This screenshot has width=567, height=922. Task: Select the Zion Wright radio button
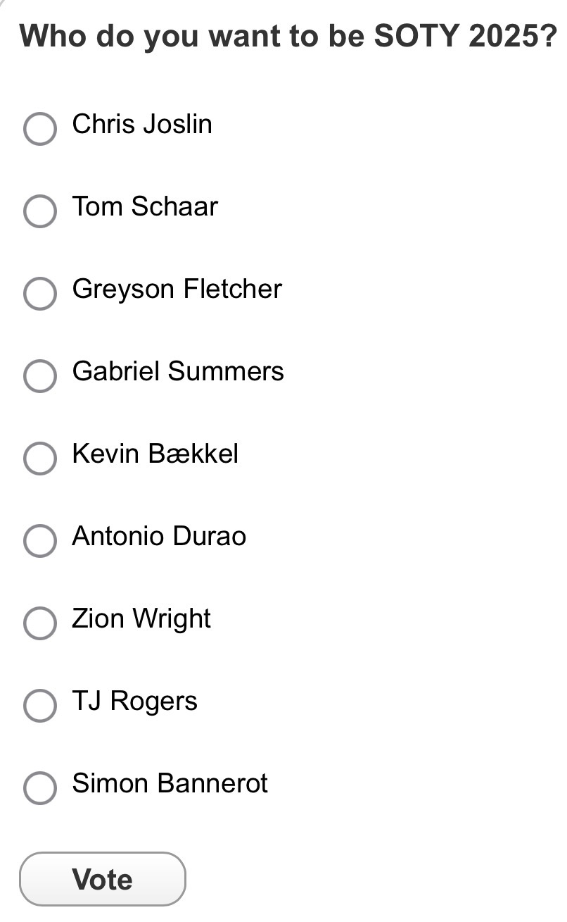[x=40, y=623]
